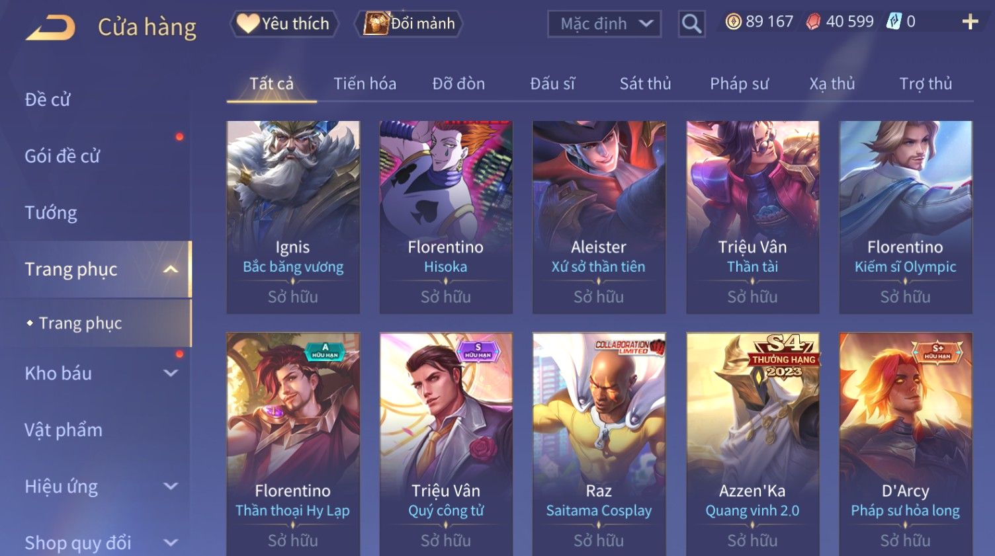Select the Pháp sư tab
Viewport: 995px width, 556px height.
pos(739,84)
